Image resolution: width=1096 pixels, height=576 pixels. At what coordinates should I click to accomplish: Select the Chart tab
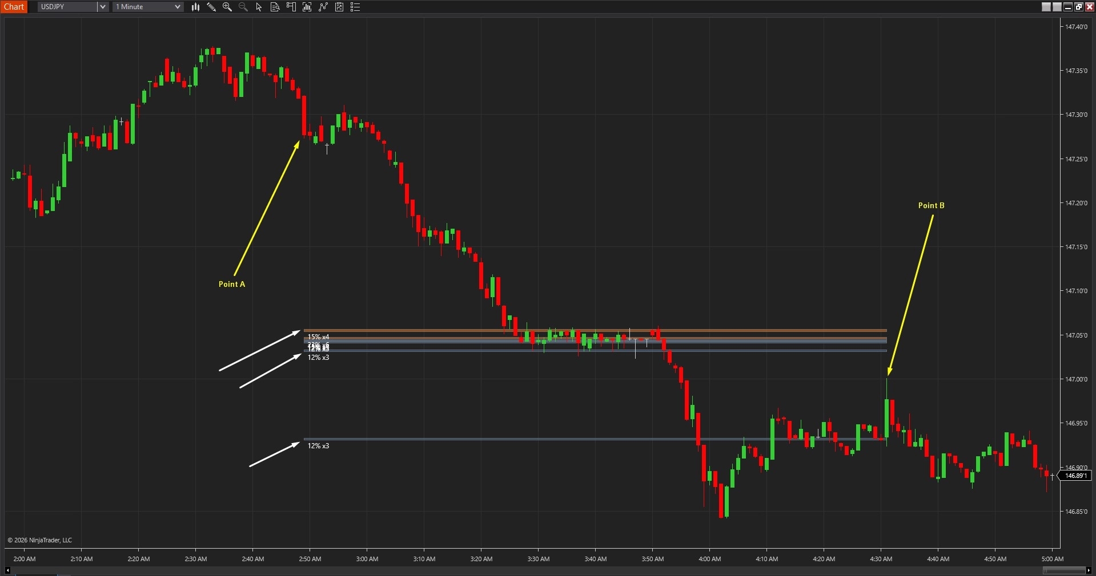pos(14,7)
